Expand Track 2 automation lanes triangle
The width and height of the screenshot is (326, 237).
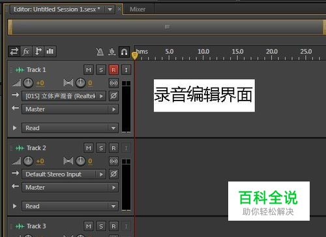pyautogui.click(x=14, y=206)
